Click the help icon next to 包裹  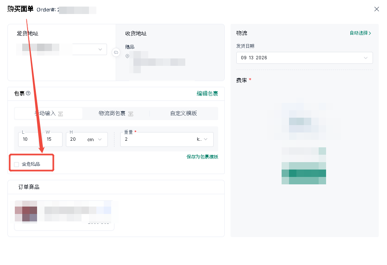point(28,93)
